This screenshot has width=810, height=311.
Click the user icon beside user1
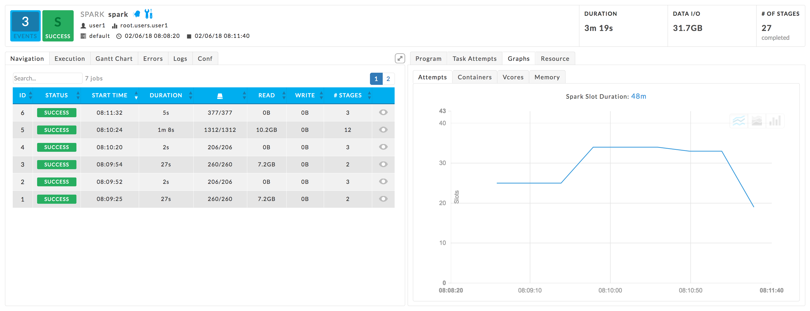point(83,26)
